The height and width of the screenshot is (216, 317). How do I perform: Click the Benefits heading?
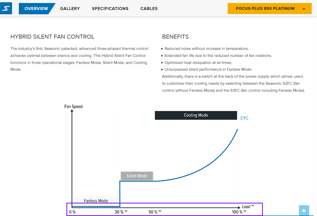(x=175, y=37)
